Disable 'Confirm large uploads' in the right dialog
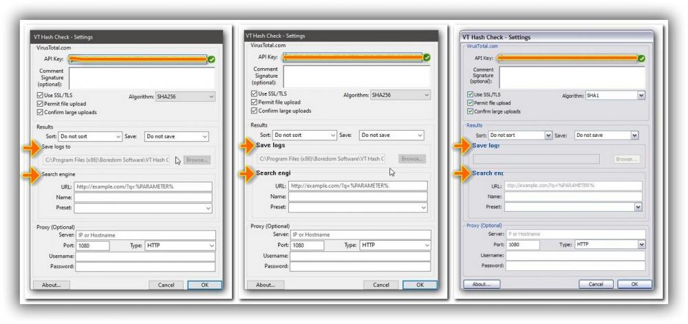This screenshot has height=324, width=688. (x=471, y=111)
